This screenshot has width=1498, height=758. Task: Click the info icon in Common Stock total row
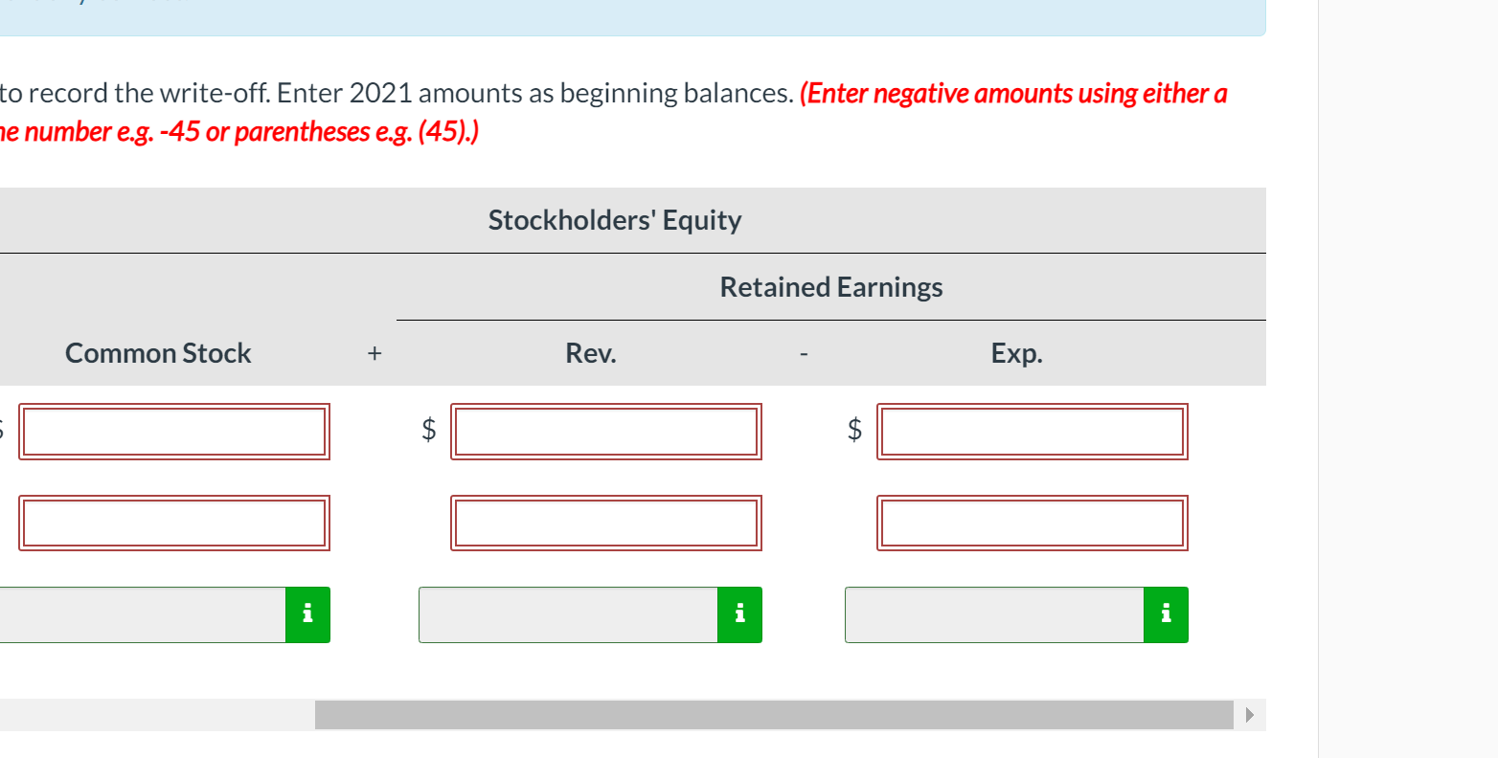pos(307,614)
